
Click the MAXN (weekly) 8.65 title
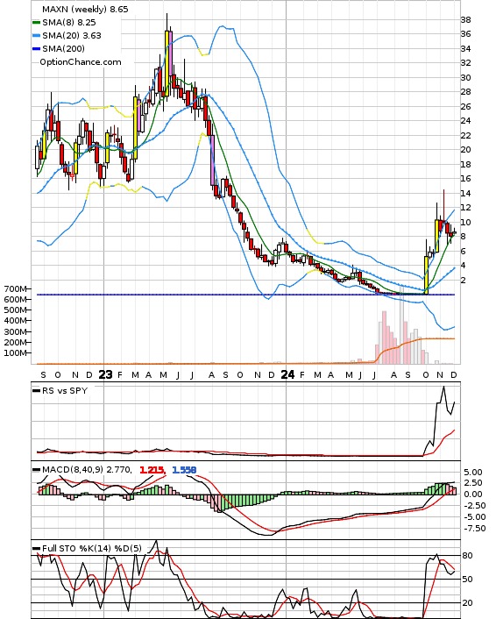(85, 9)
